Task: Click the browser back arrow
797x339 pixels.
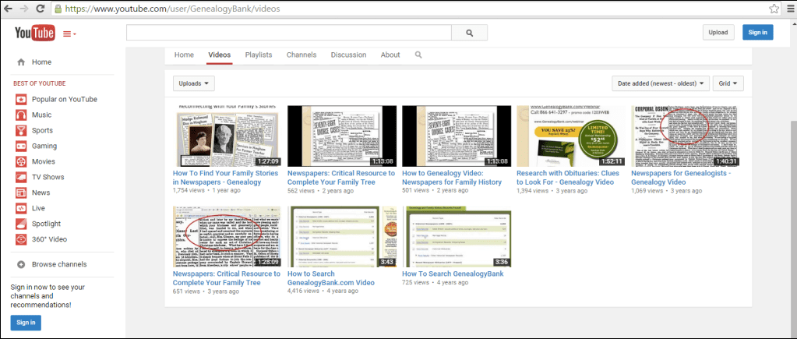Action: 8,9
